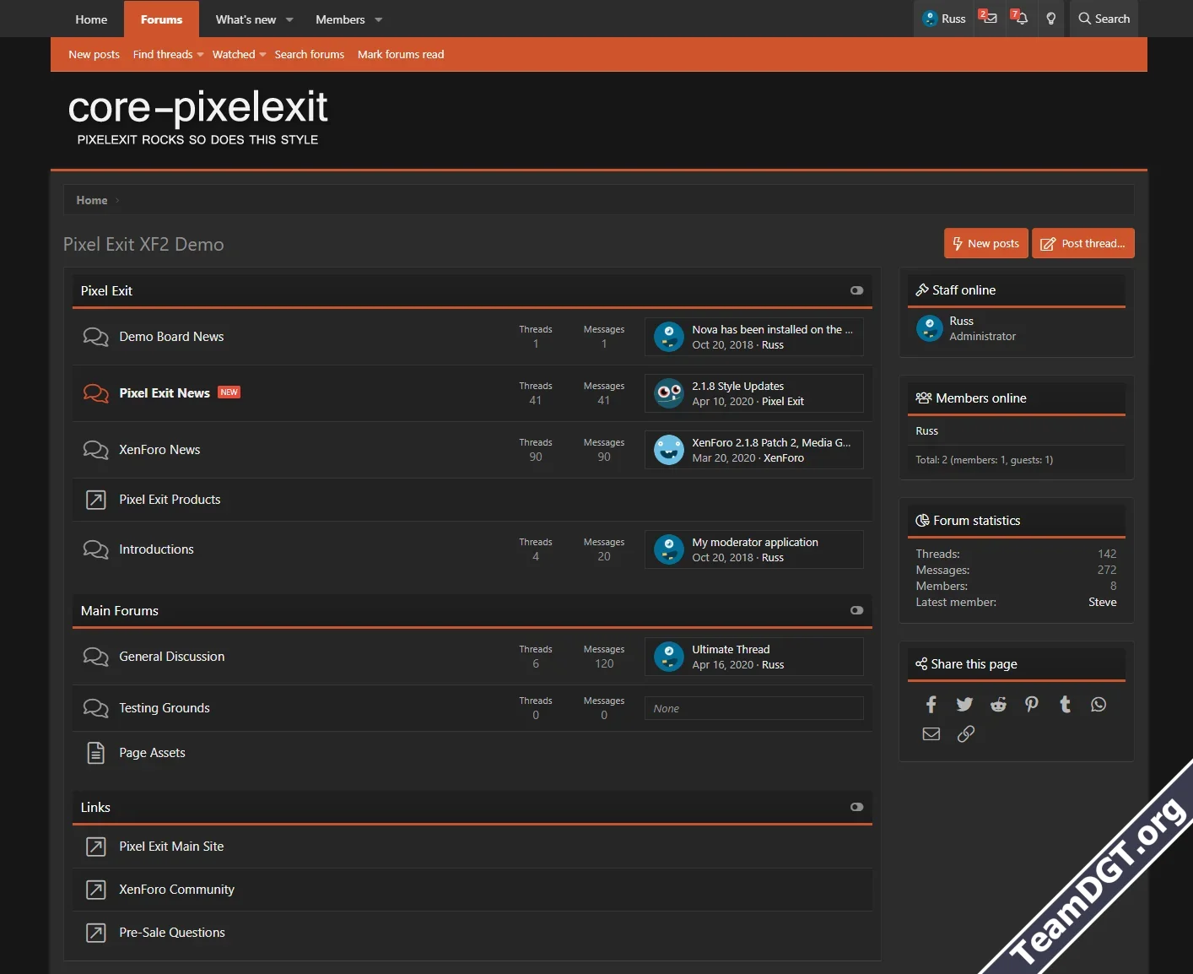This screenshot has width=1193, height=974.
Task: Collapse the Pixel Exit category toggle
Action: point(856,290)
